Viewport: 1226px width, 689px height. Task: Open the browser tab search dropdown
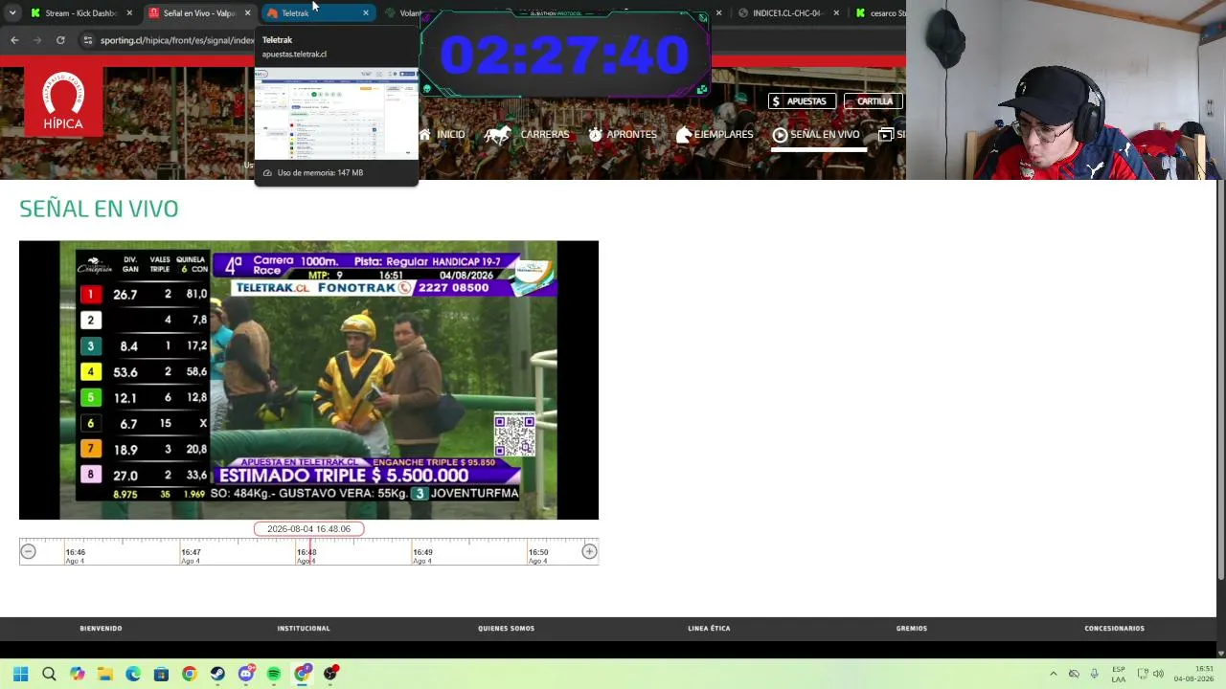point(12,13)
